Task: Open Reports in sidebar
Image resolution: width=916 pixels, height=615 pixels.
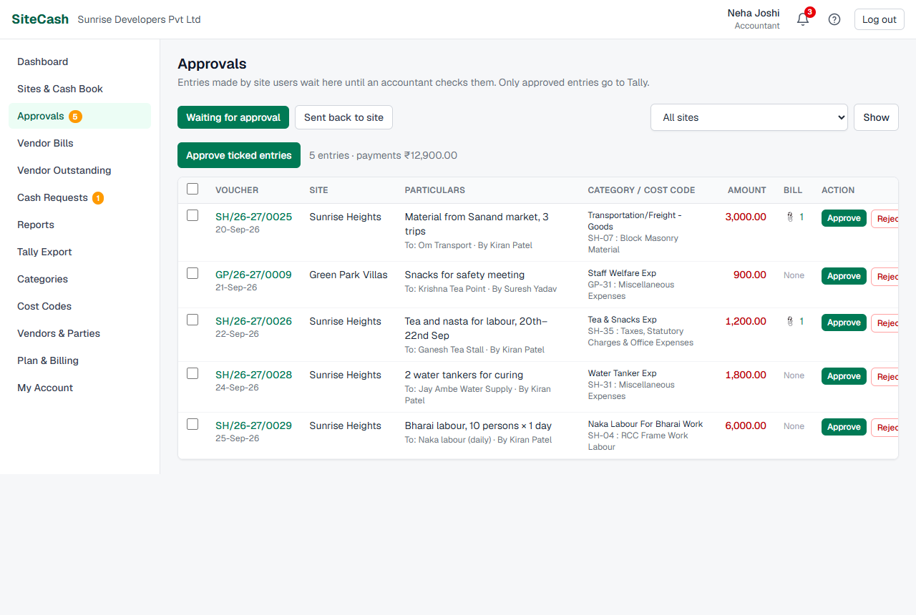Action: (79, 225)
